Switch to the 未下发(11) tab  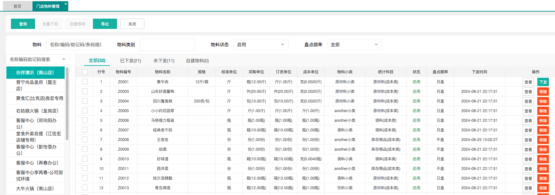point(164,61)
